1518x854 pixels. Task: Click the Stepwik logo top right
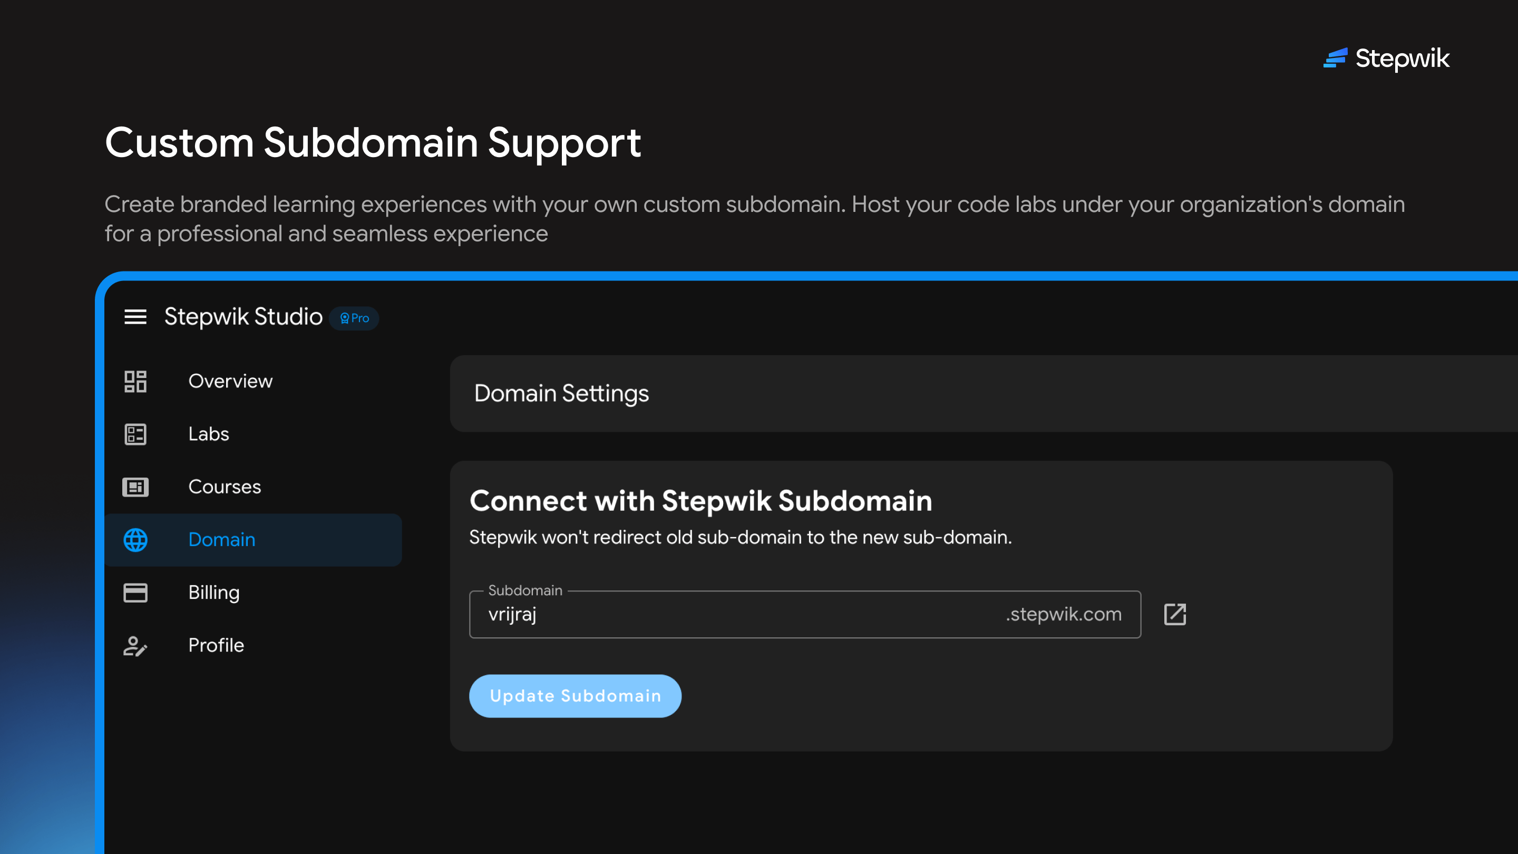coord(1386,59)
